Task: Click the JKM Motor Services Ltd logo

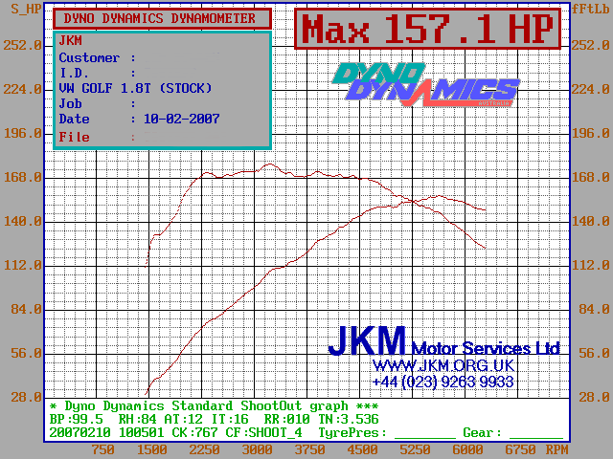Action: (x=443, y=341)
